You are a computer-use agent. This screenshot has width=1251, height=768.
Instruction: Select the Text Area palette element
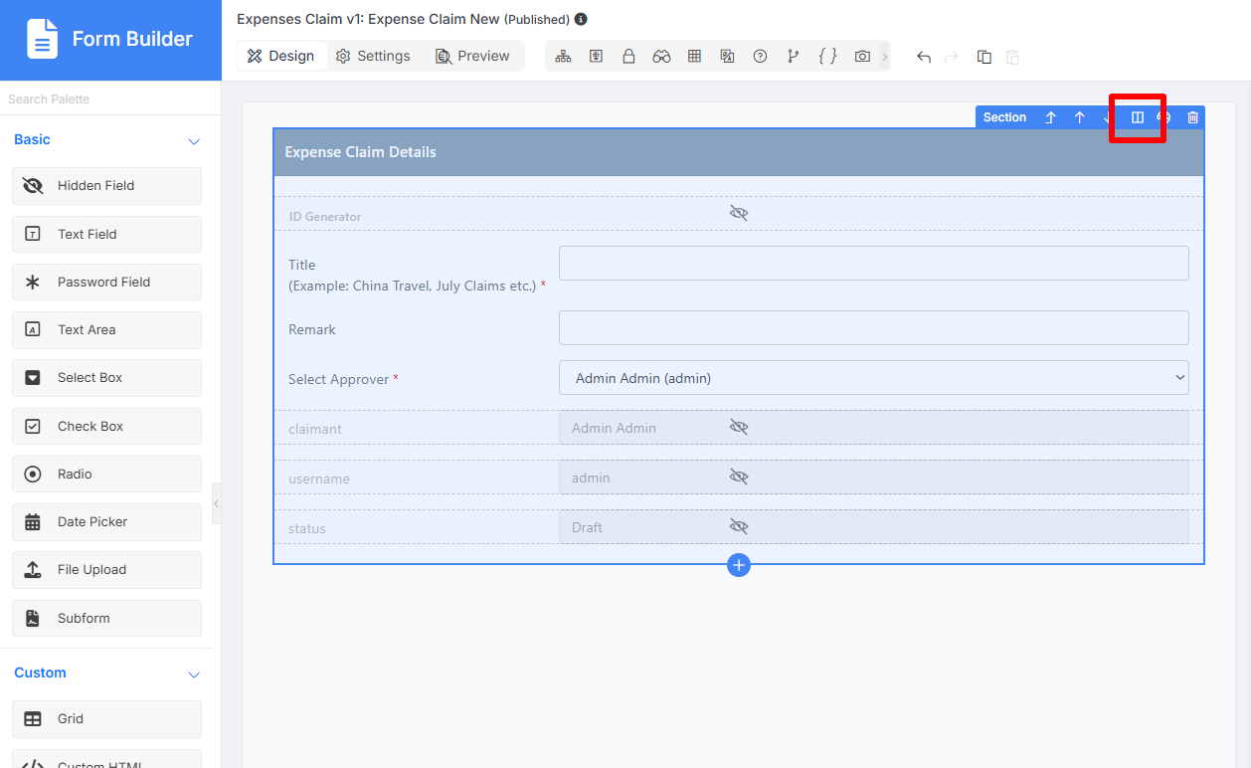point(106,329)
